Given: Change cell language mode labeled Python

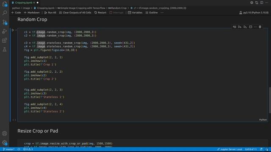Looking at the screenshot, I should (x=263, y=119).
